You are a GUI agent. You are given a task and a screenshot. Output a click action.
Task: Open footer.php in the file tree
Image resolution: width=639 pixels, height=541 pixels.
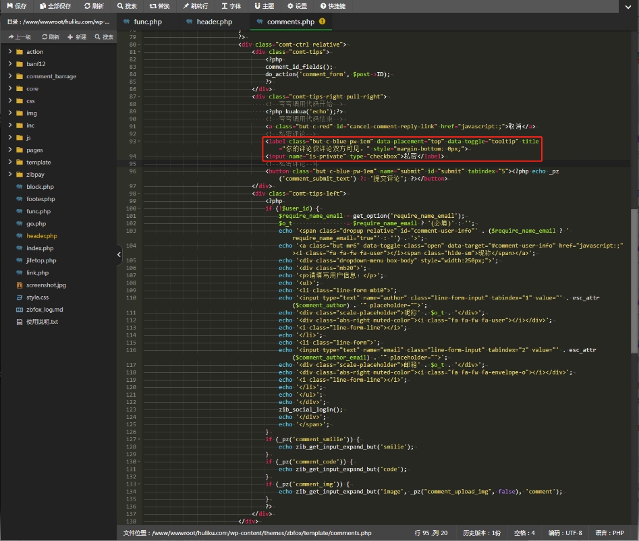click(40, 199)
